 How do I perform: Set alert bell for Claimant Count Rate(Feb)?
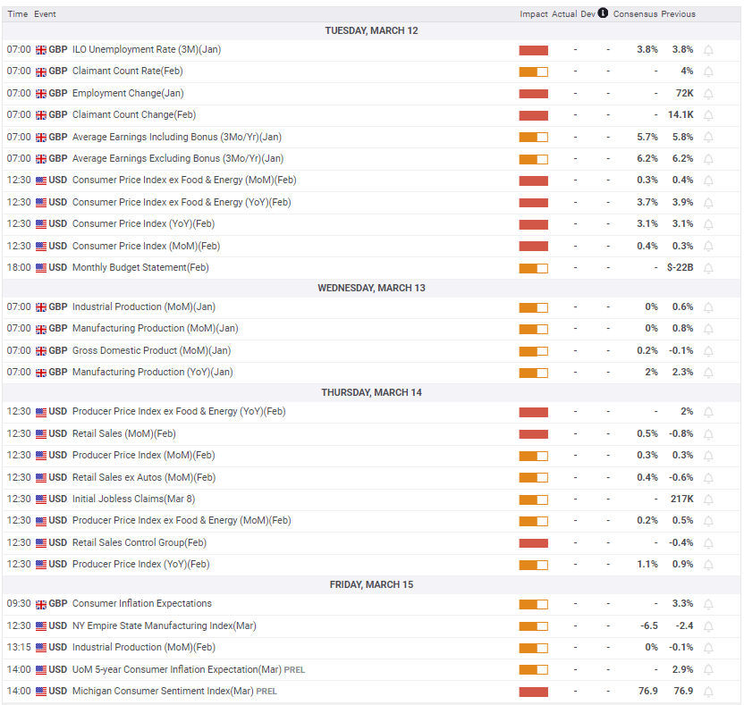(x=708, y=71)
